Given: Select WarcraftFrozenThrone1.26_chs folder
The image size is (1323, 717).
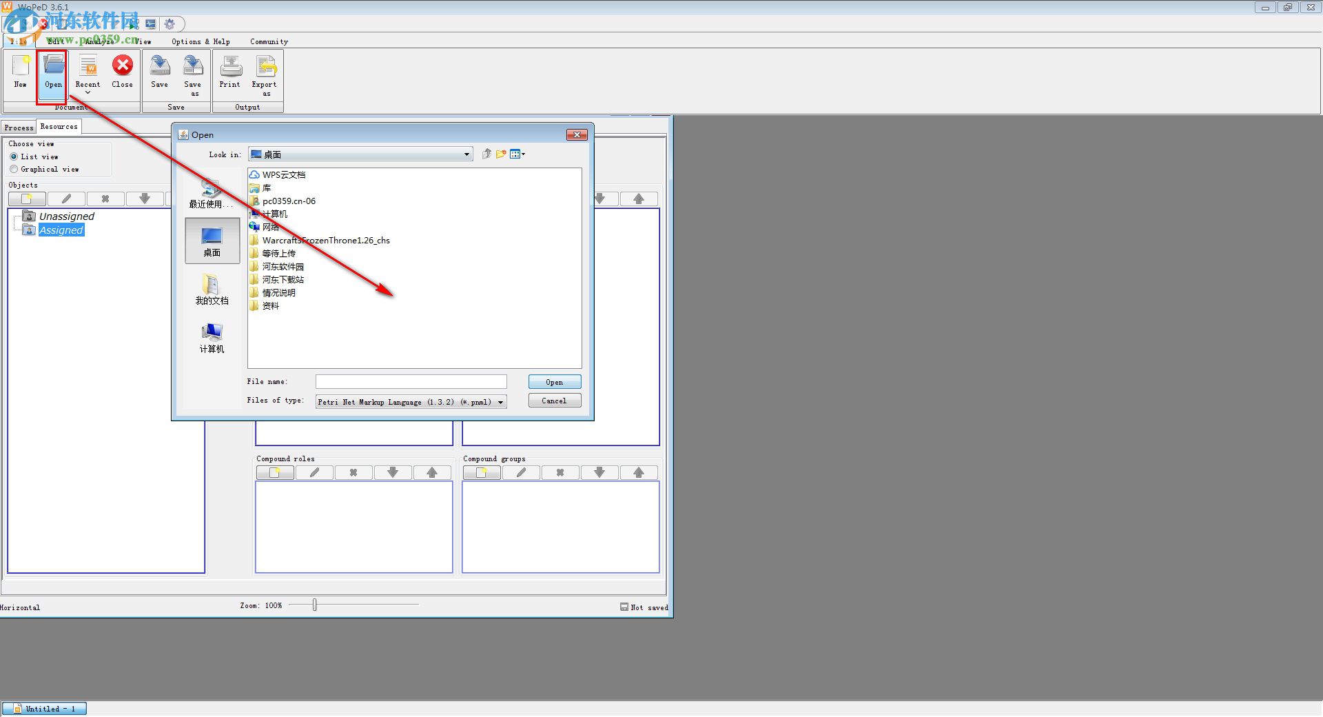Looking at the screenshot, I should tap(320, 240).
